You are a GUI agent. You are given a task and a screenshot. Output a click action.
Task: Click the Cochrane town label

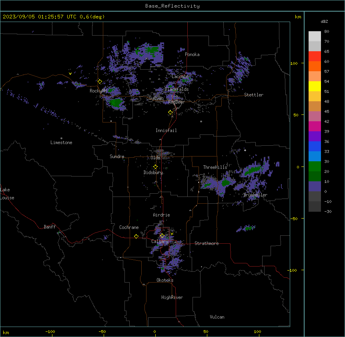pyautogui.click(x=129, y=227)
